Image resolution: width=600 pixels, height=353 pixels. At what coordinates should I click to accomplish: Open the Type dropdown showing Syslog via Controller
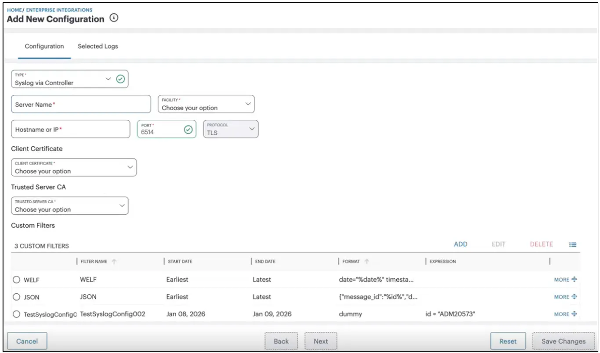point(69,79)
